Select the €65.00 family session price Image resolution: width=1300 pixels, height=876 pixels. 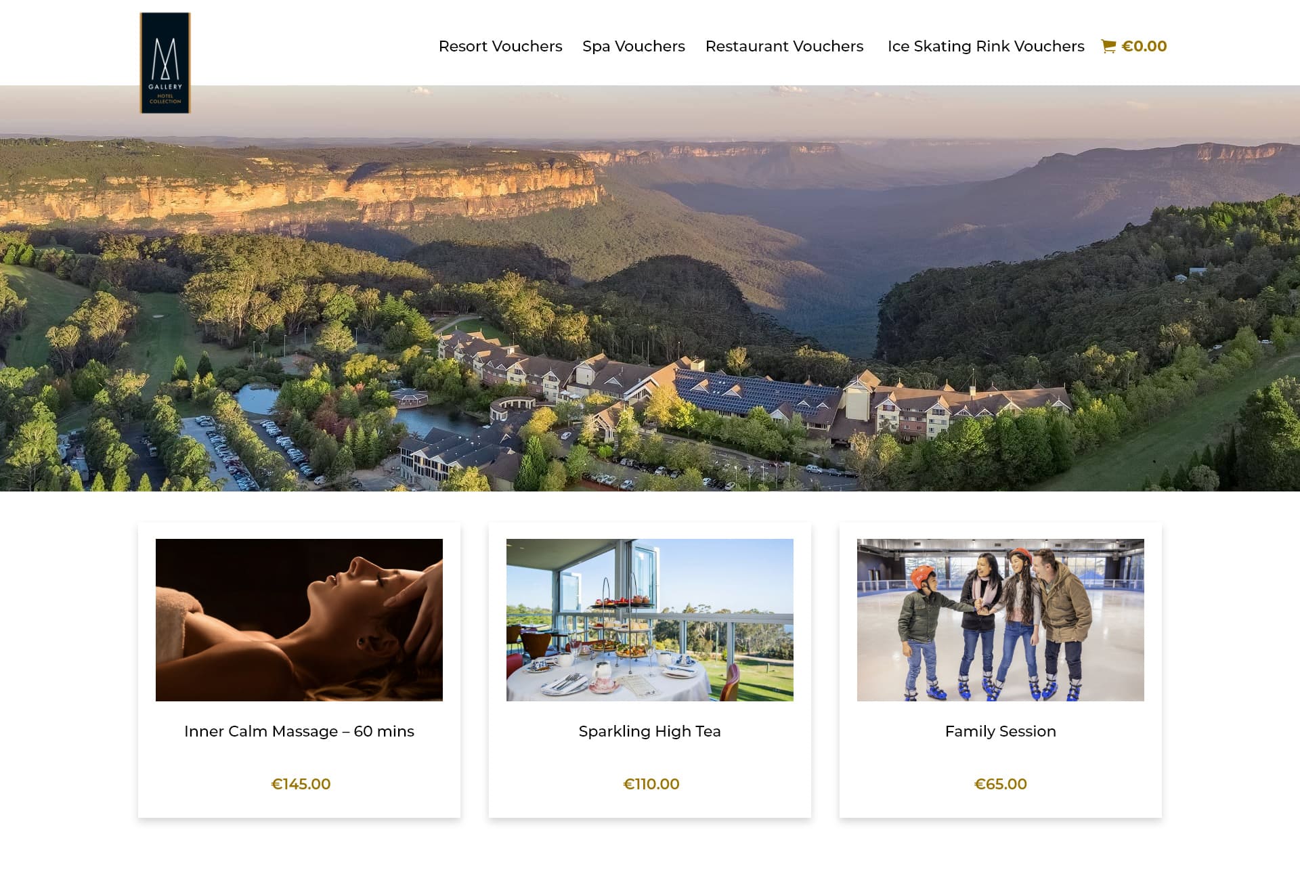pos(1001,784)
